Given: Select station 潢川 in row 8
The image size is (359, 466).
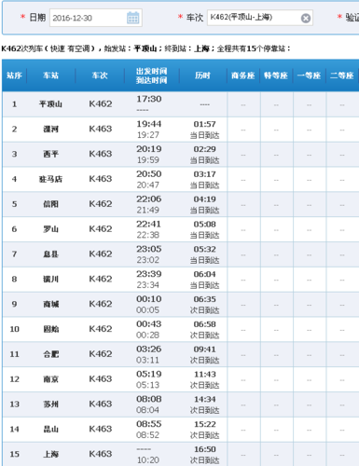Looking at the screenshot, I should point(50,279).
